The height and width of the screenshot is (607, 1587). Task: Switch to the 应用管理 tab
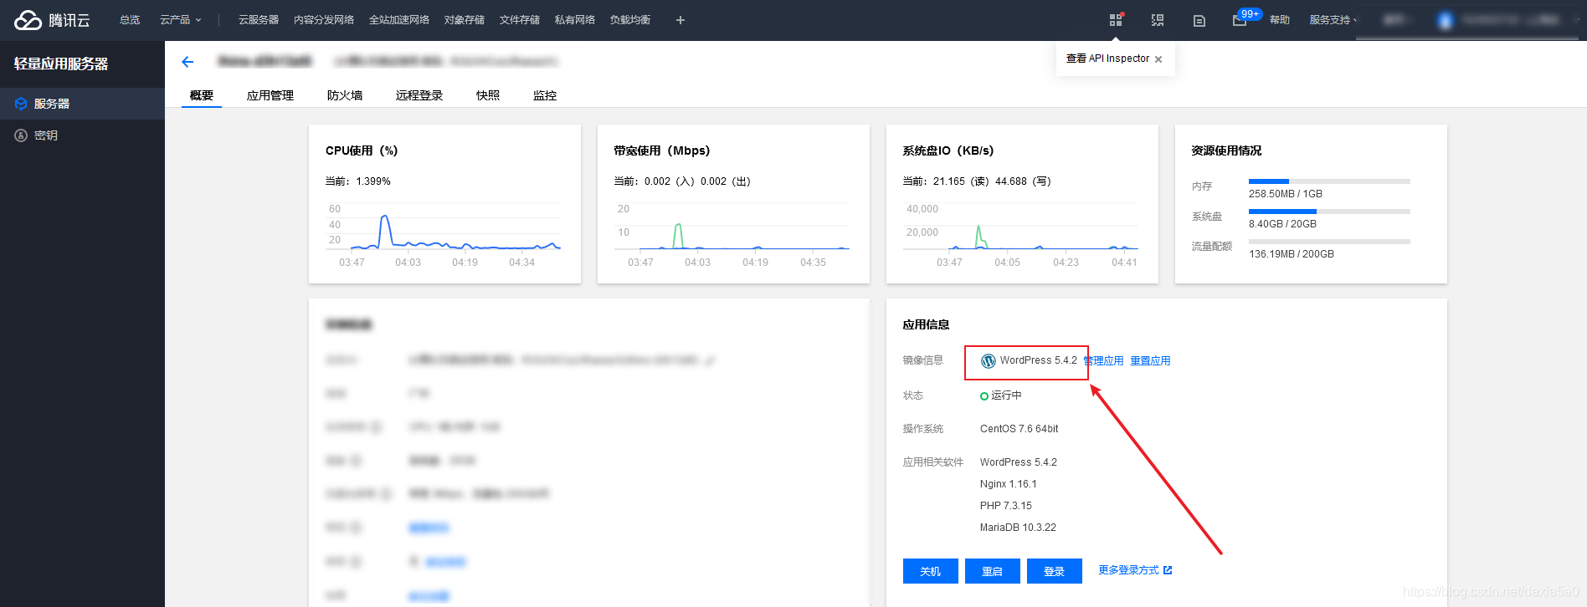270,95
